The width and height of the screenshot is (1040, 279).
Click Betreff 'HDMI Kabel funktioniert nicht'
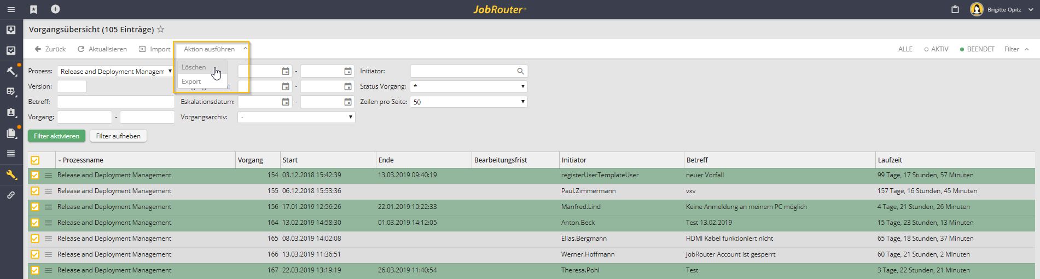pos(729,239)
